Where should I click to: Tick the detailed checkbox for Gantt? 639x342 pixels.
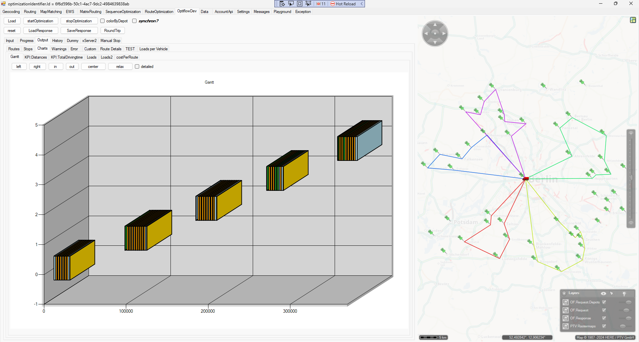pos(137,67)
